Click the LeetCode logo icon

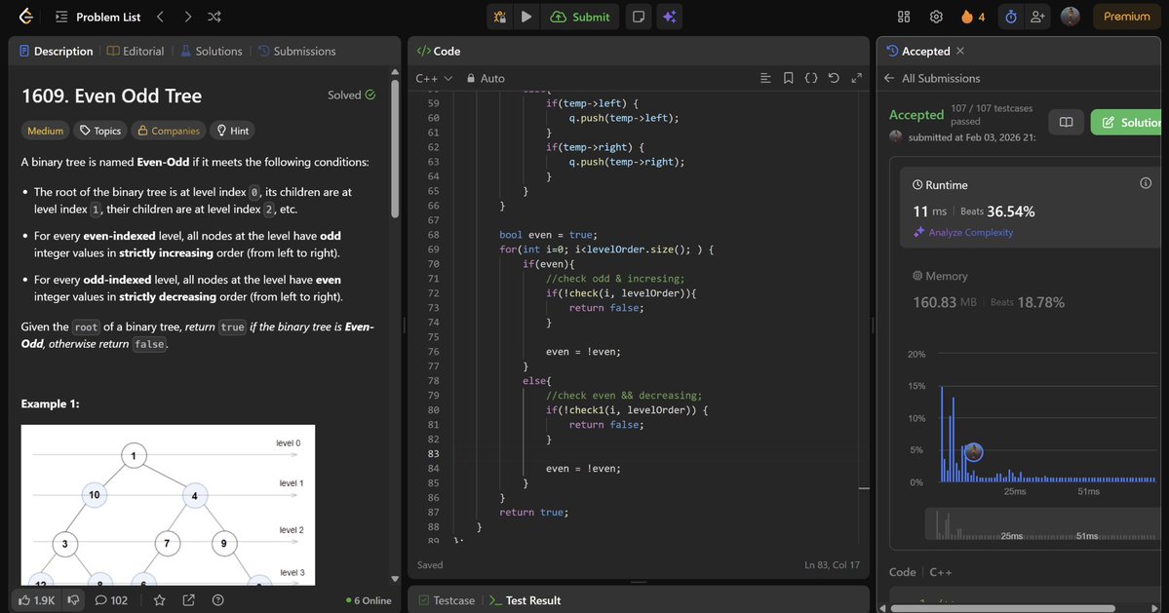pyautogui.click(x=26, y=17)
